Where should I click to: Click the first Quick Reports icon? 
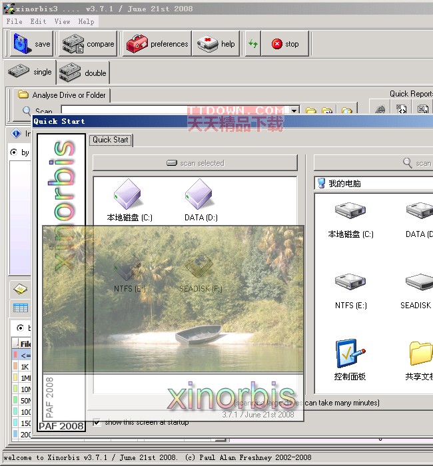tap(380, 109)
